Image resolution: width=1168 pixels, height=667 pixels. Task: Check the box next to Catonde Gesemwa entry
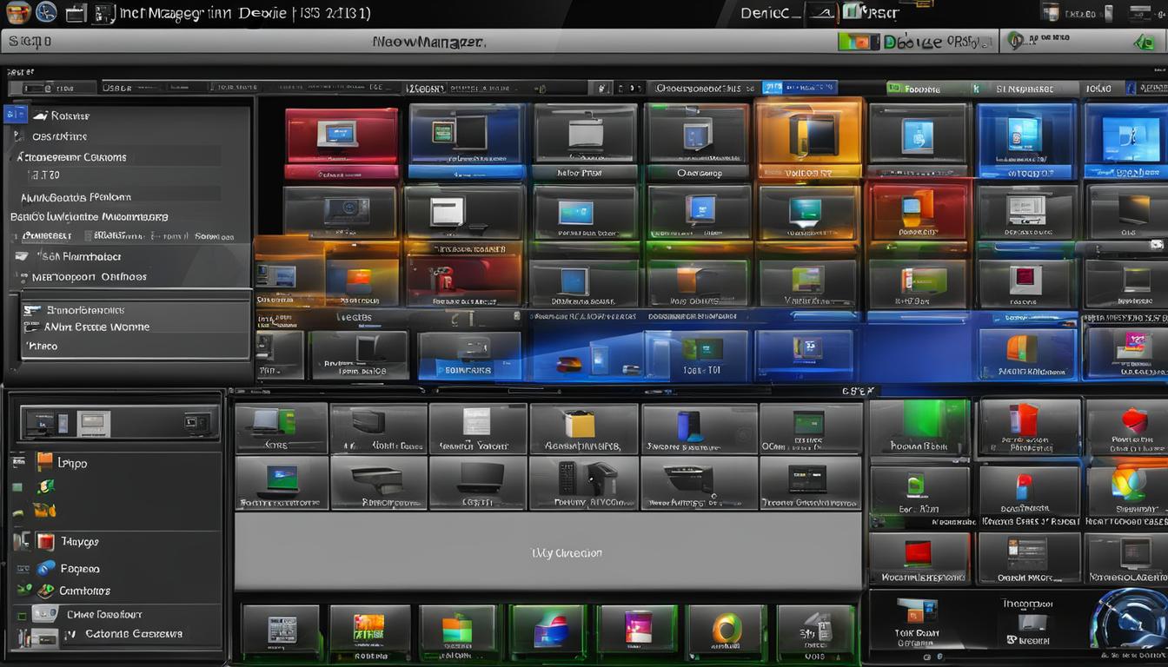tap(71, 634)
